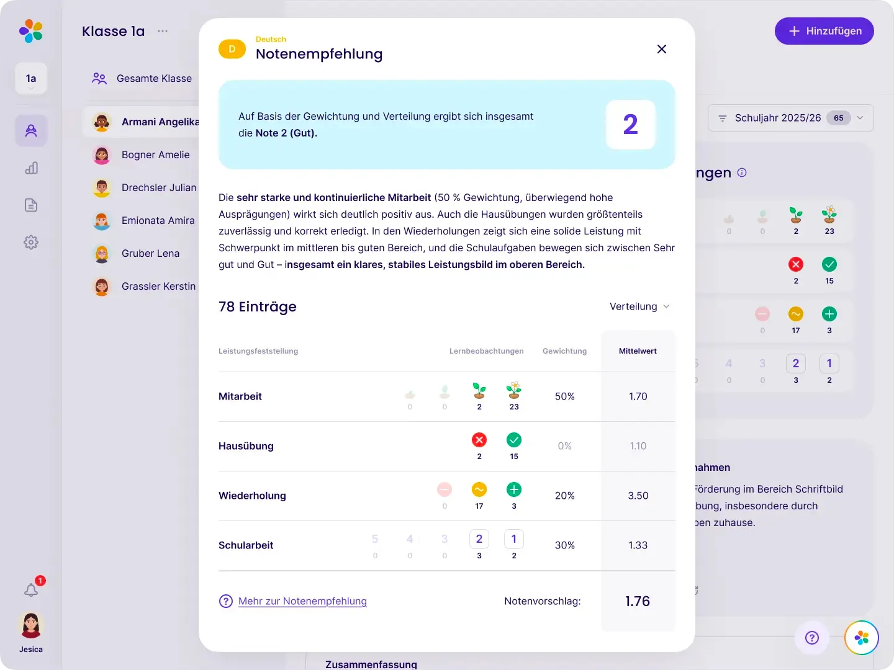Click the three dots next to Klasse 1a

[x=163, y=31]
